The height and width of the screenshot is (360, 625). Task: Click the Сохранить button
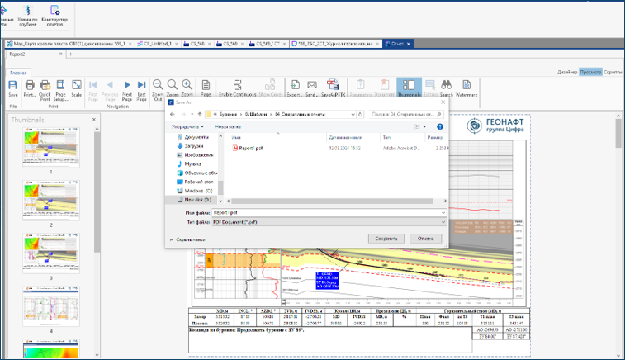pyautogui.click(x=386, y=239)
